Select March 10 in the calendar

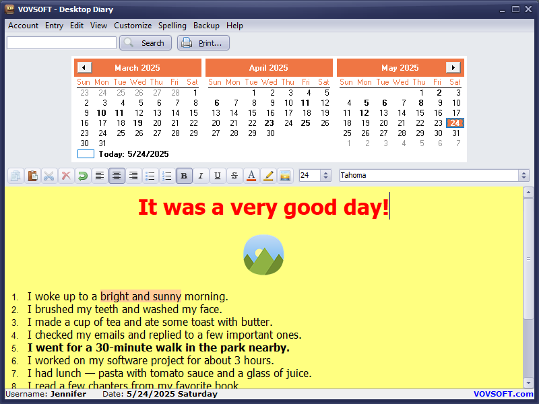(x=102, y=113)
